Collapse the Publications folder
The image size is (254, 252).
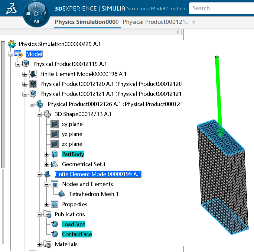coord(39,214)
